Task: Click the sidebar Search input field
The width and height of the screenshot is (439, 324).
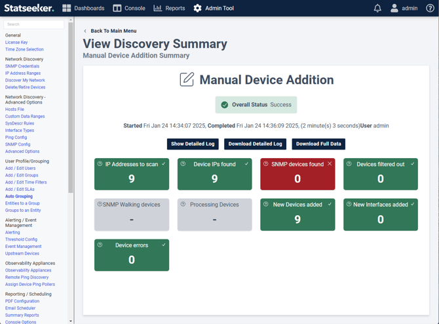Action: [x=34, y=24]
